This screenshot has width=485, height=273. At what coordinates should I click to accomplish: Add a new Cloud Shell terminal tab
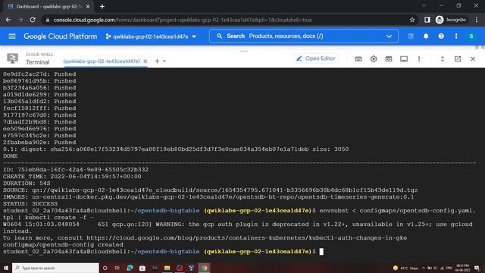click(157, 61)
